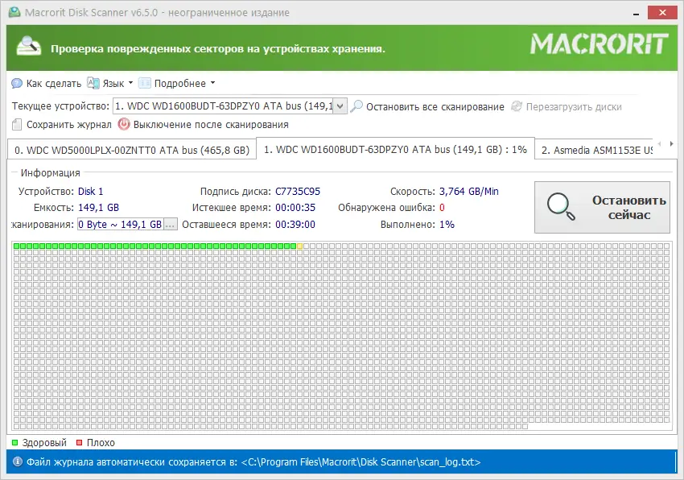
Task: Click the red 'Плохо' legend square
Action: tap(79, 443)
